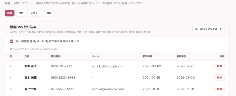The image size is (236, 96).
Task: Delete the 鈴木 花子 row
Action: click(x=219, y=66)
